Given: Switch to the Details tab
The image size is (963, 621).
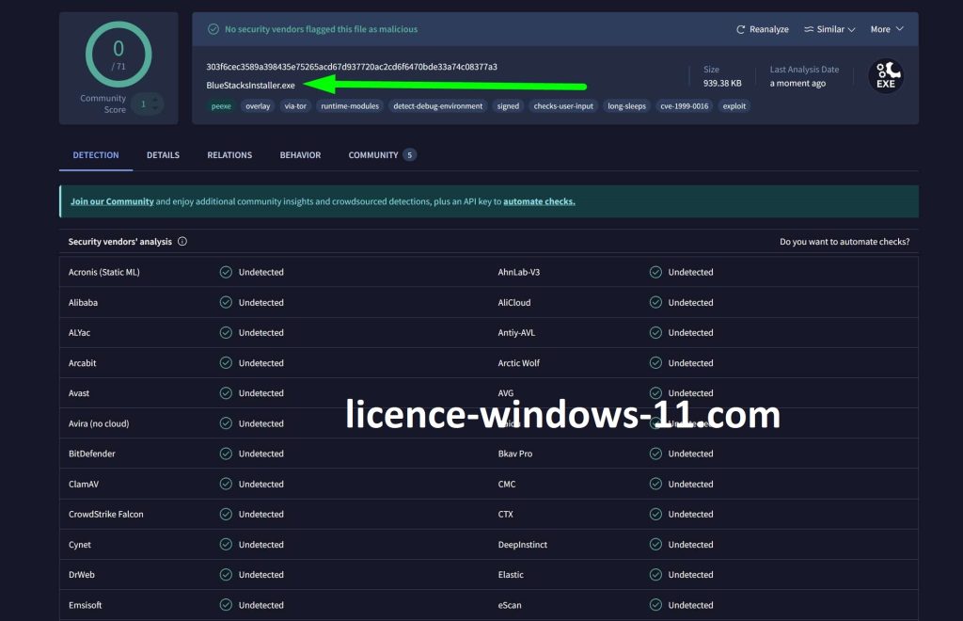Looking at the screenshot, I should (163, 155).
